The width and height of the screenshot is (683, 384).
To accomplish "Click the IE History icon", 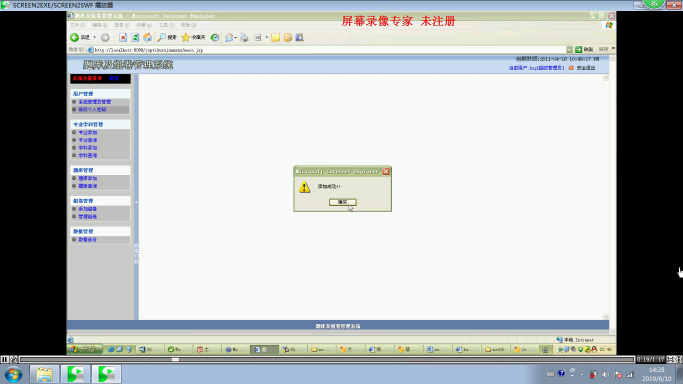I will (214, 37).
